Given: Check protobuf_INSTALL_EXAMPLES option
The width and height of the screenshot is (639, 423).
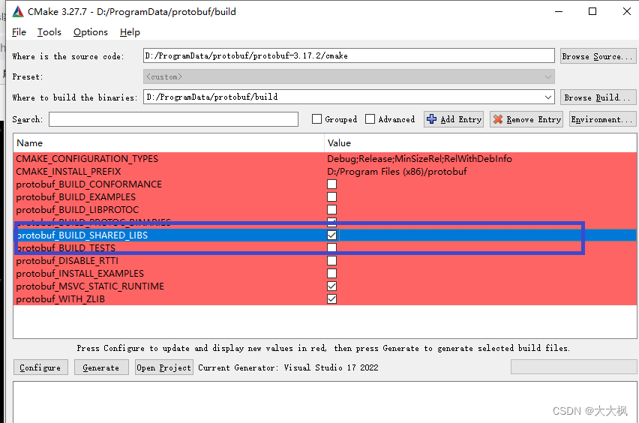Looking at the screenshot, I should click(x=331, y=273).
